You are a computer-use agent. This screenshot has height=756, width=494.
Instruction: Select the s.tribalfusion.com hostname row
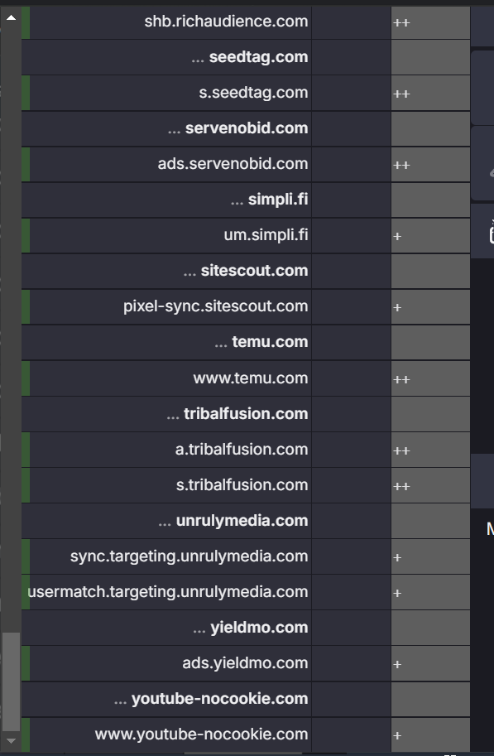(x=166, y=485)
